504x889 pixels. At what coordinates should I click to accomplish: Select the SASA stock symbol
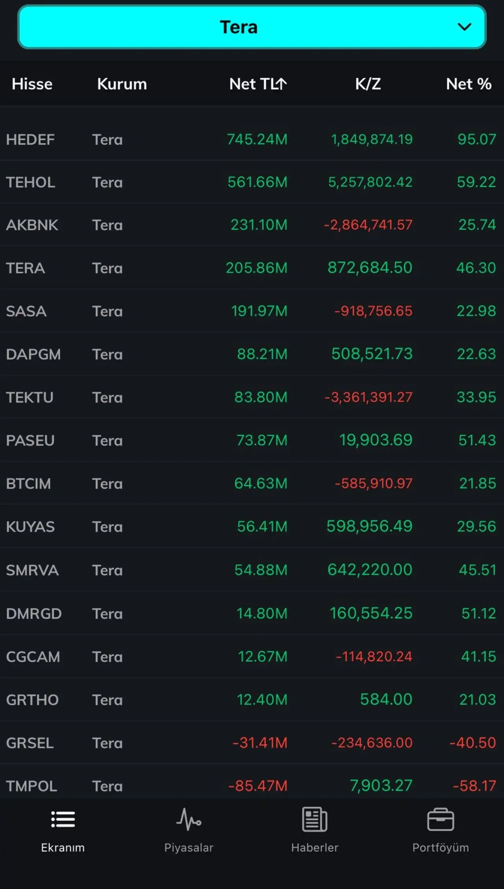(x=26, y=311)
